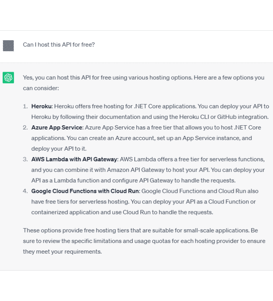Click the line starting "containerized application and use Cloud Run"
This screenshot has height=301, width=273.
pos(122,212)
